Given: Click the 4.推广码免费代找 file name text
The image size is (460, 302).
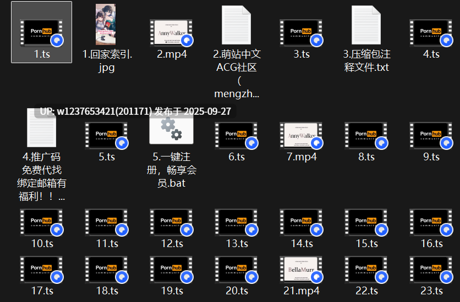Looking at the screenshot, I should [42, 176].
